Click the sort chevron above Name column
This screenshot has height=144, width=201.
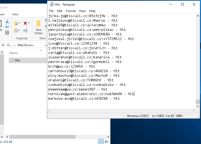41,50
